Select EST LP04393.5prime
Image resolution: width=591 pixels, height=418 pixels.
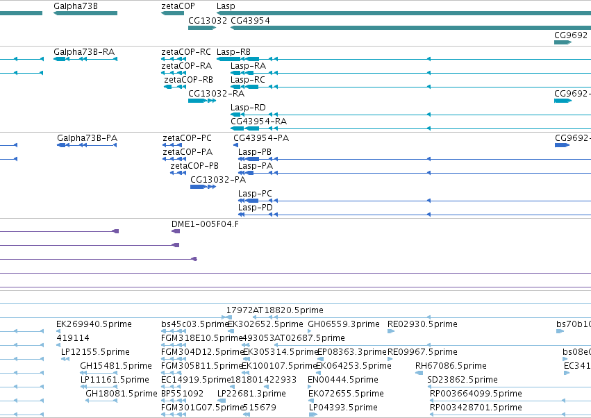point(343,408)
